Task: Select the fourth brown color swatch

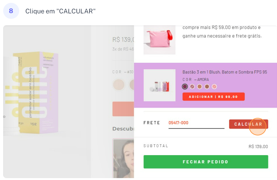Action: coord(207,86)
